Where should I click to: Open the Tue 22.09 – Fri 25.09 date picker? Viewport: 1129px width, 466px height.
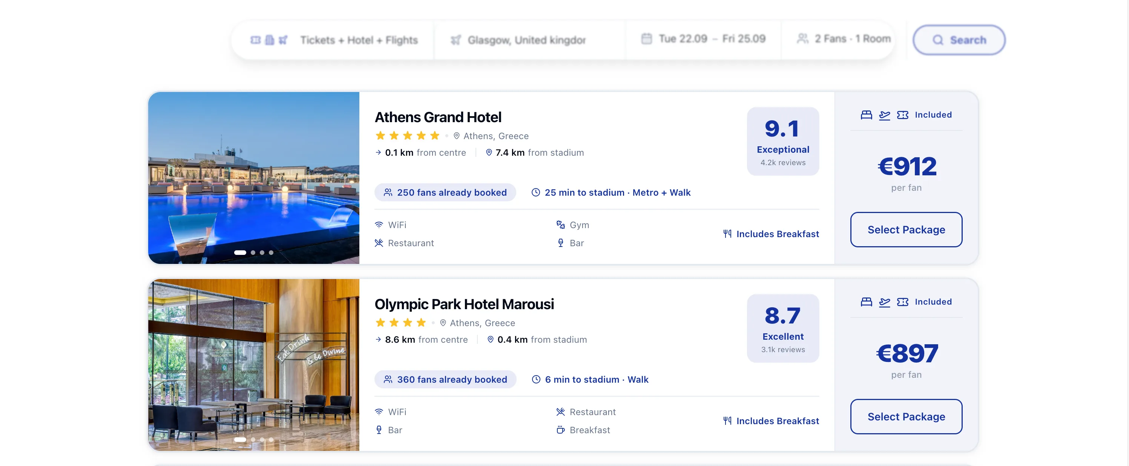(x=703, y=39)
